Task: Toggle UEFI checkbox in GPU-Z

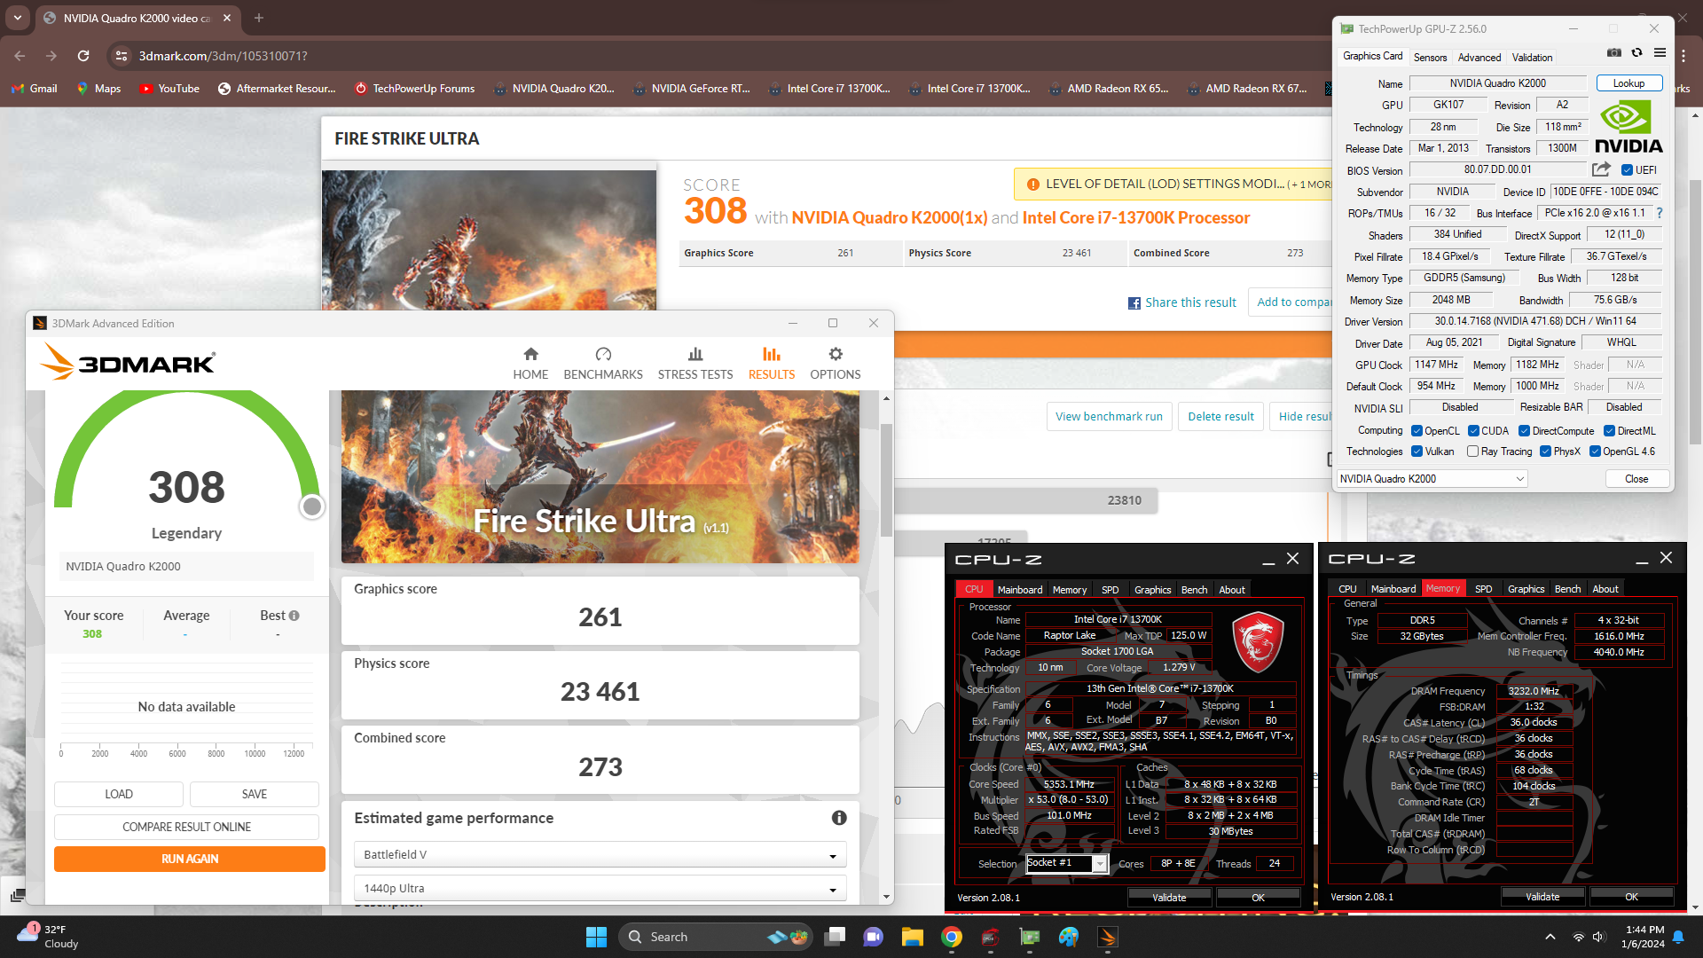Action: tap(1628, 170)
